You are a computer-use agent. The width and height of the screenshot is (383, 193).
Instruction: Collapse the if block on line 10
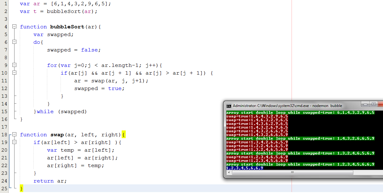(14, 73)
